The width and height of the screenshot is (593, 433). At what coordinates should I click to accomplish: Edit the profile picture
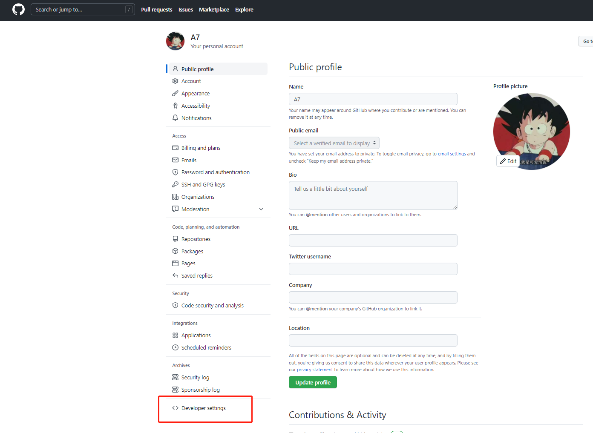(x=508, y=161)
